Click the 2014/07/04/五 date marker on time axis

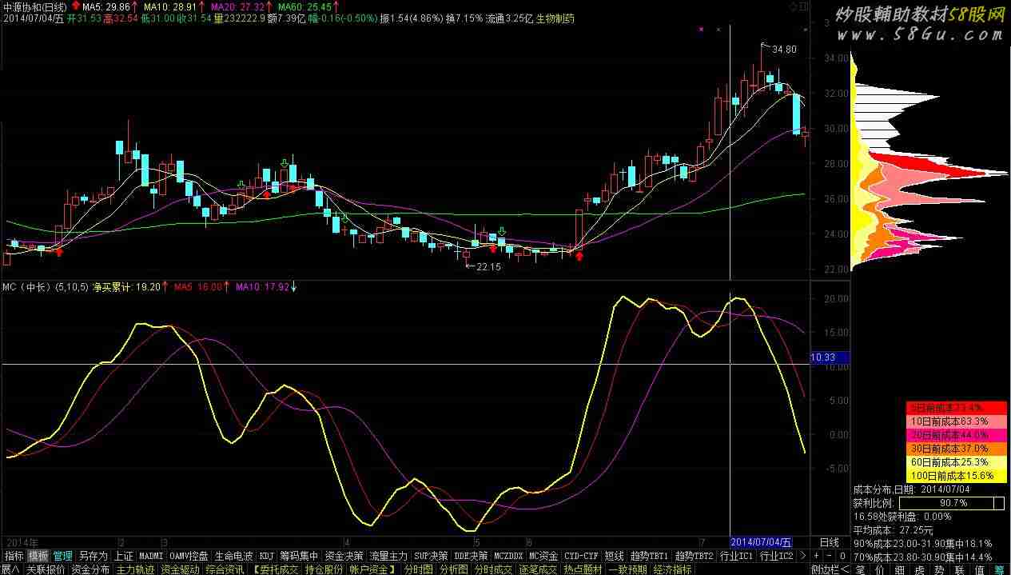click(x=761, y=542)
